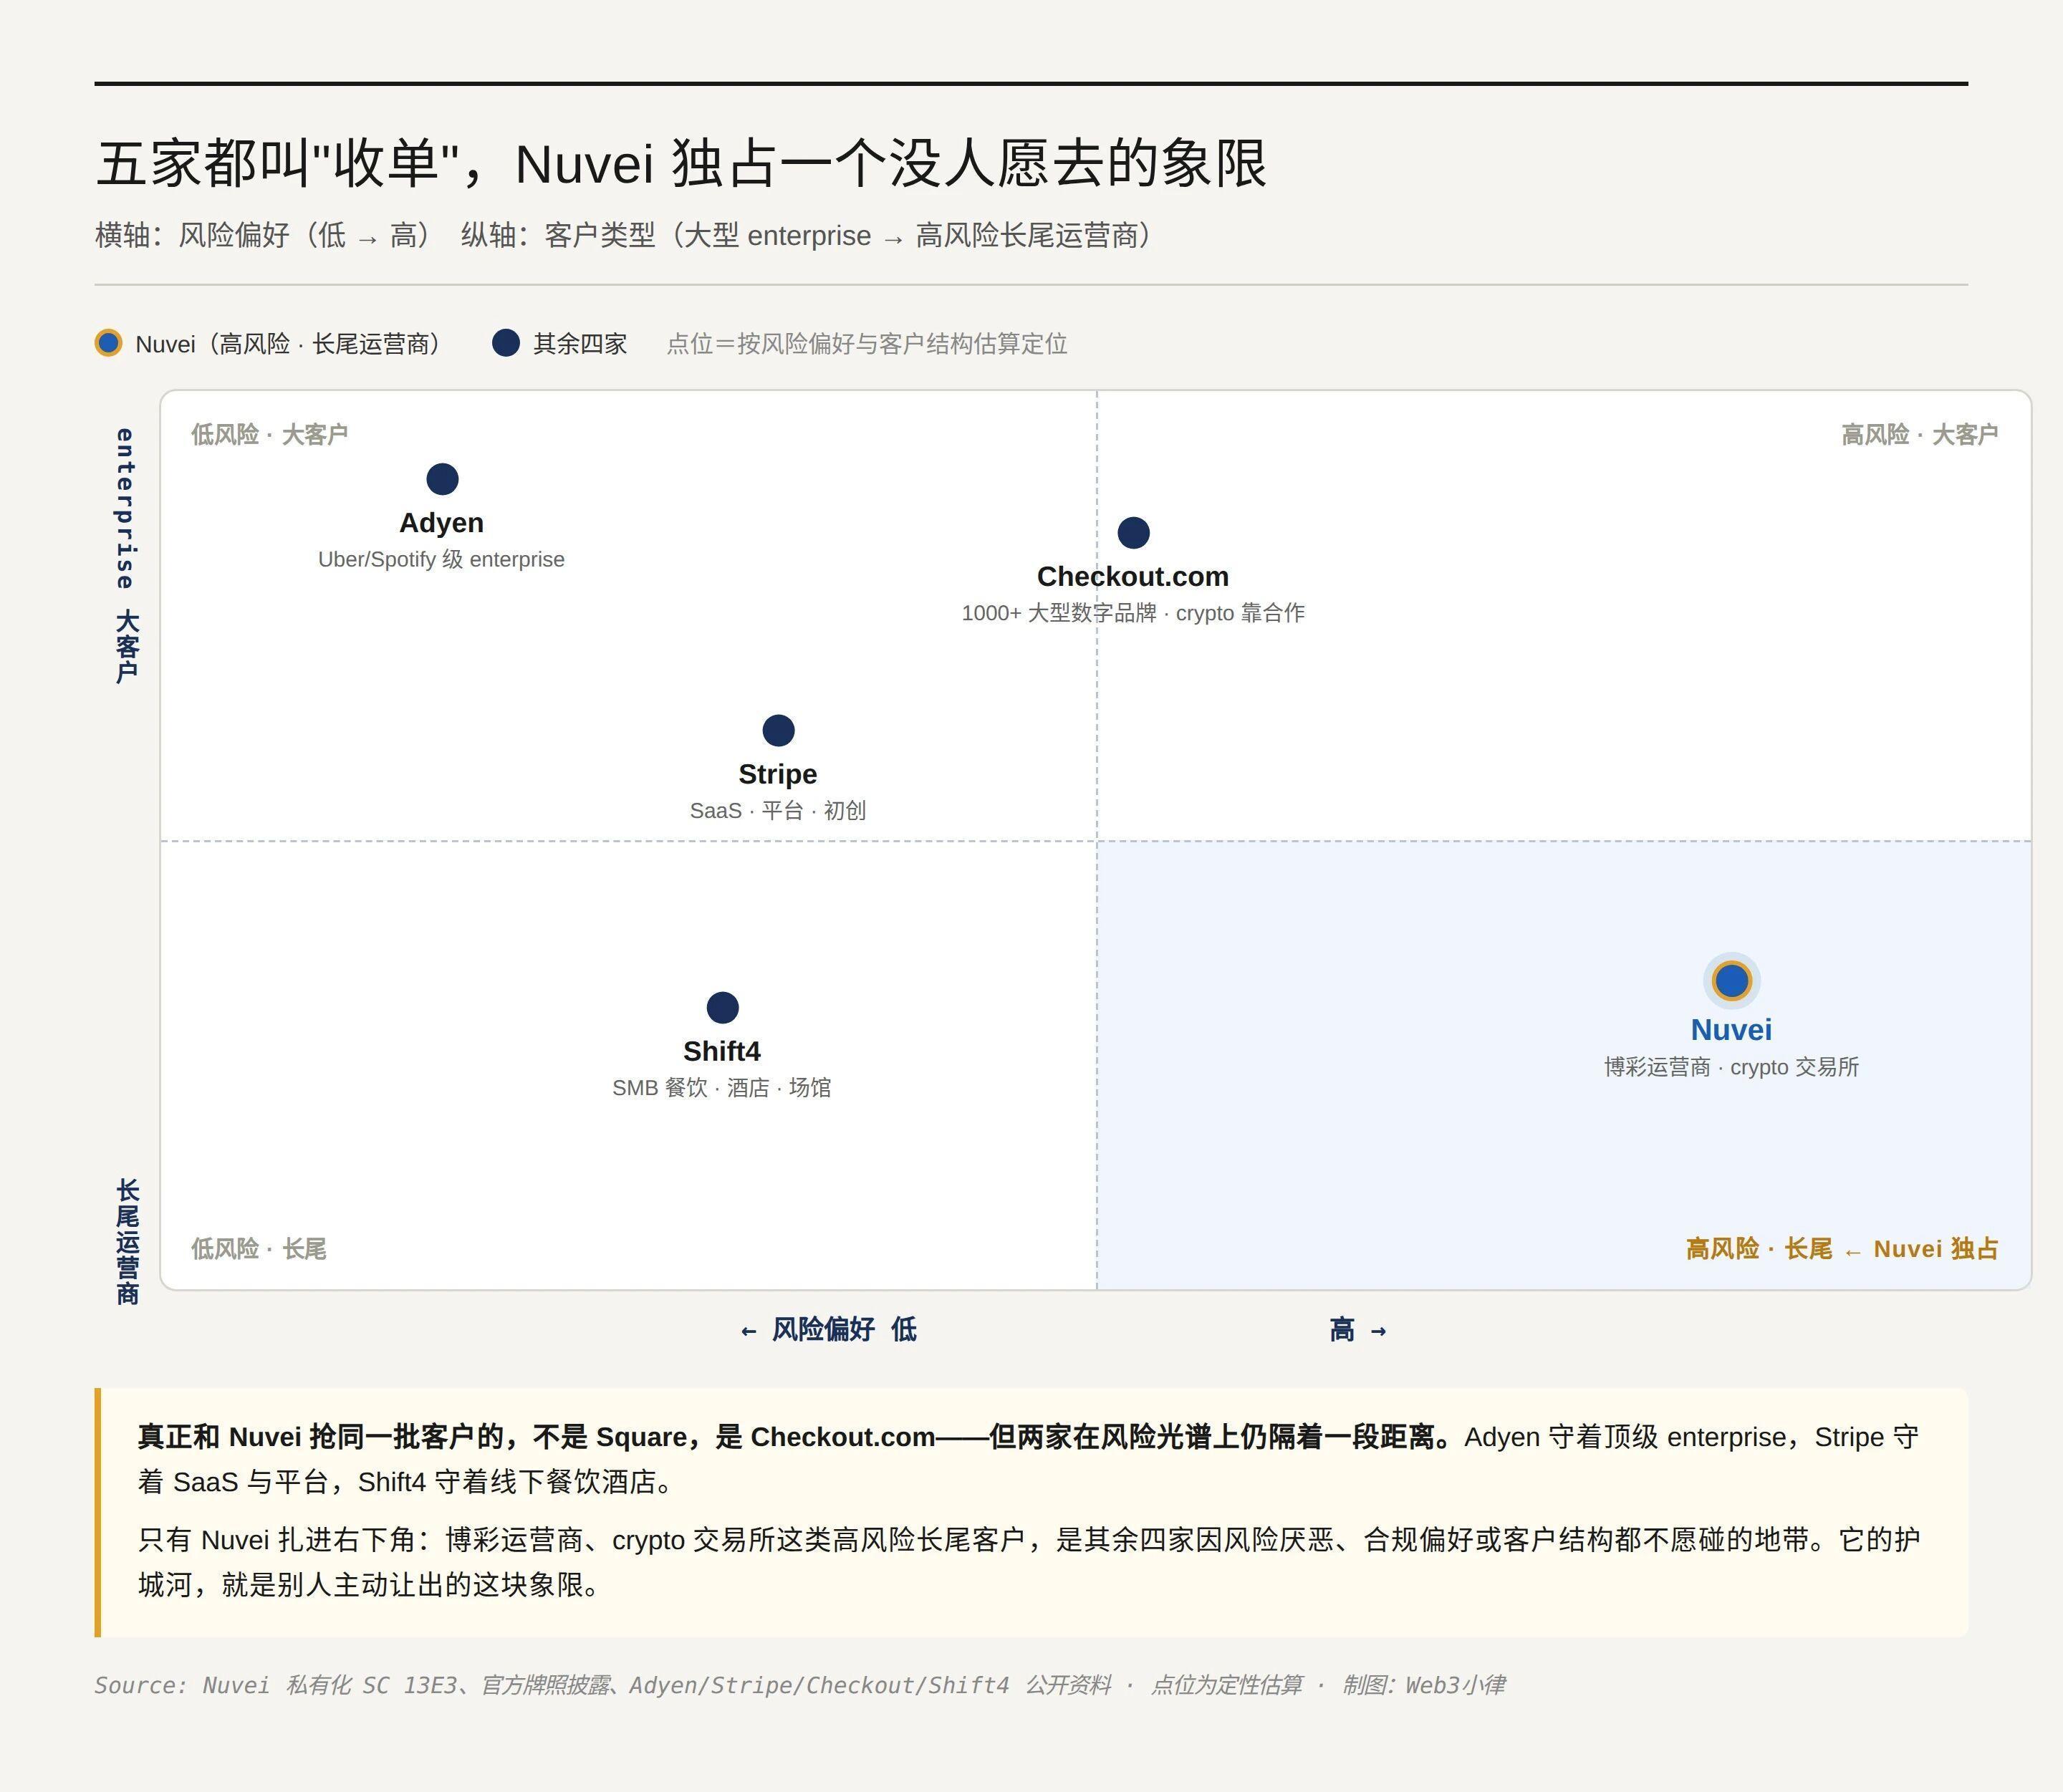
Task: Click caption 1000+ 大型数字品牌 · crypto 靠合作
Action: tap(1133, 613)
